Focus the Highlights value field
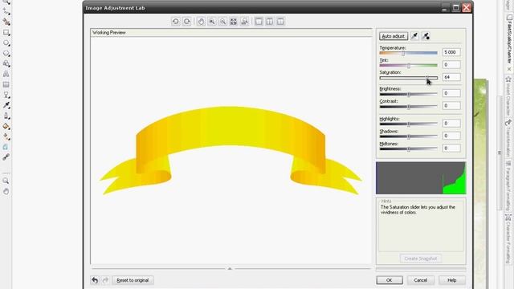This screenshot has width=514, height=289. 451,123
